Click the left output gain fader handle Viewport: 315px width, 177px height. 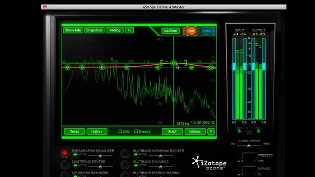253,66
